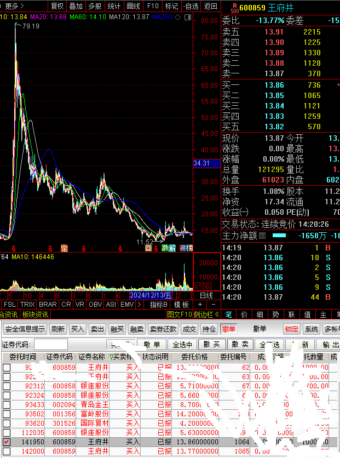
Task: Tick checkbox for 142000 王府井 order
Action: point(7,451)
